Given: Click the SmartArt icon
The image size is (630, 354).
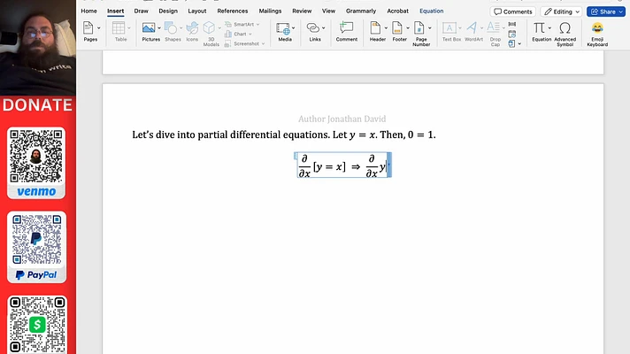Looking at the screenshot, I should 228,25.
